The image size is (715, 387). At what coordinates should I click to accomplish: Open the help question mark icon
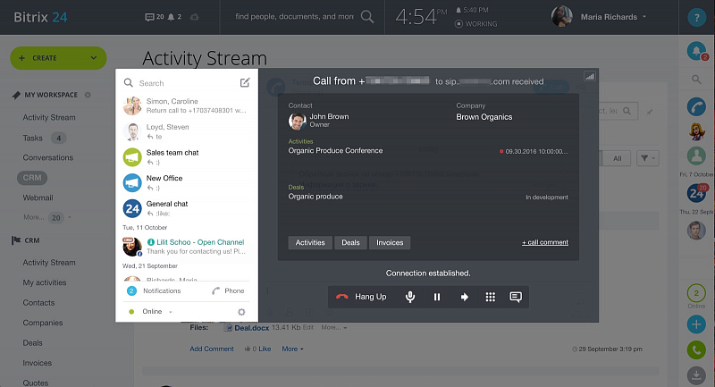696,17
